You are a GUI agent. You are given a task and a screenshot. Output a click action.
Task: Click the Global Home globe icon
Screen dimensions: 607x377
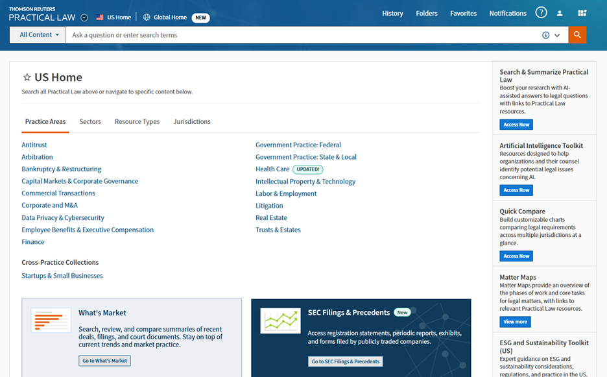coord(147,18)
